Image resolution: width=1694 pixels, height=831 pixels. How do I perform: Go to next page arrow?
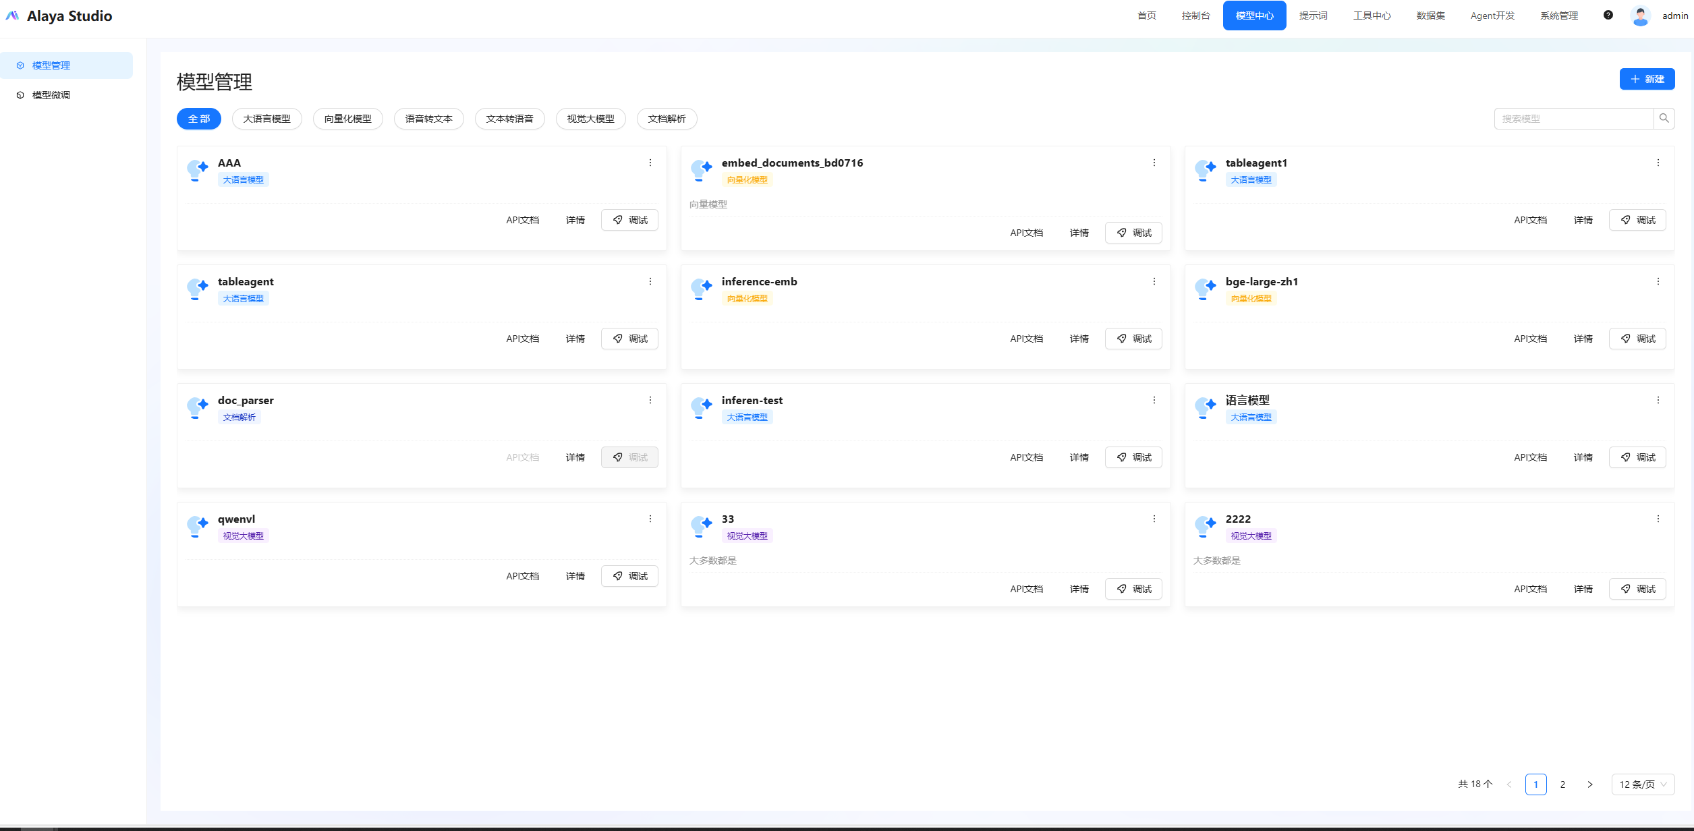[x=1589, y=784]
